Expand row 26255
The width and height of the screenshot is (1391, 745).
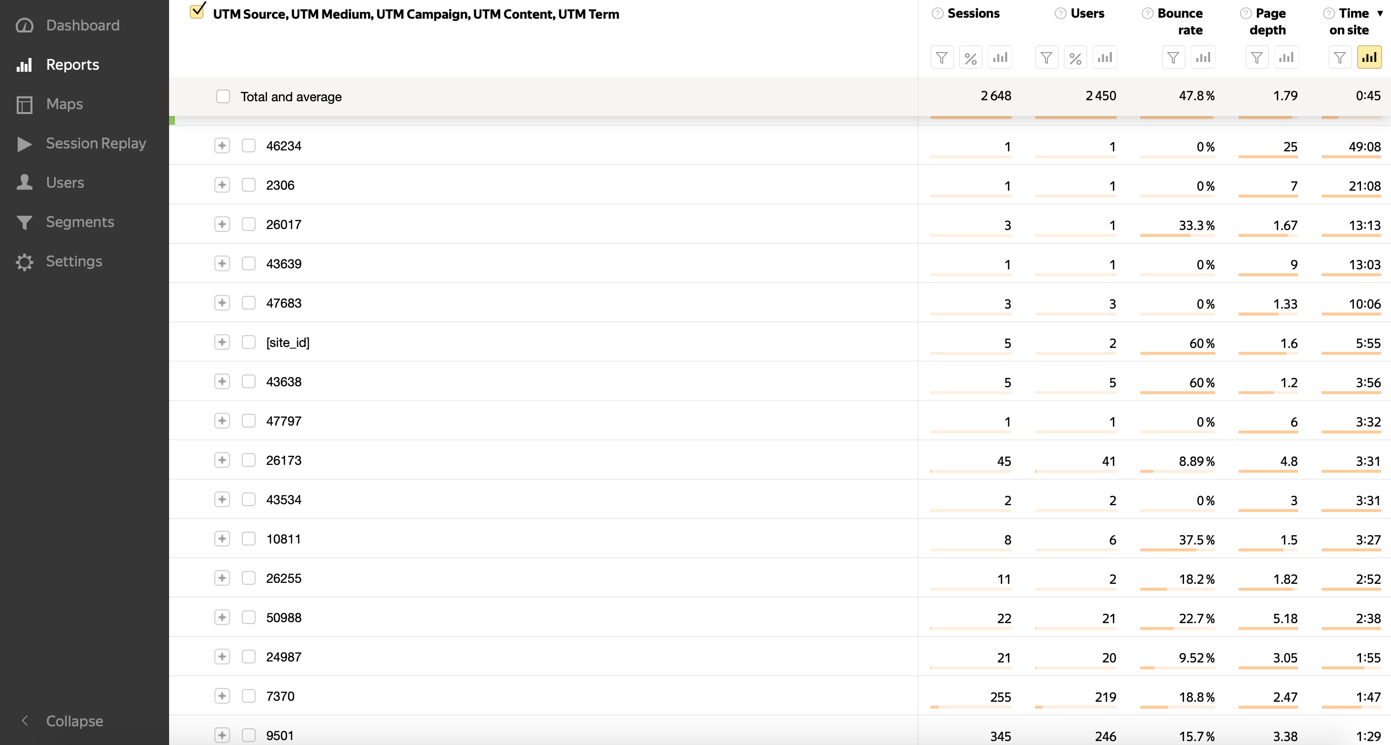tap(222, 578)
